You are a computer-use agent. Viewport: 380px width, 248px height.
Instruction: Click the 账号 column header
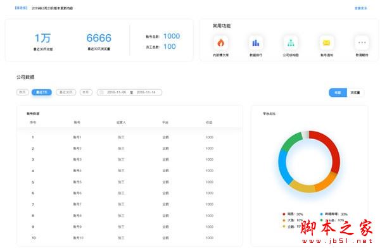click(77, 123)
